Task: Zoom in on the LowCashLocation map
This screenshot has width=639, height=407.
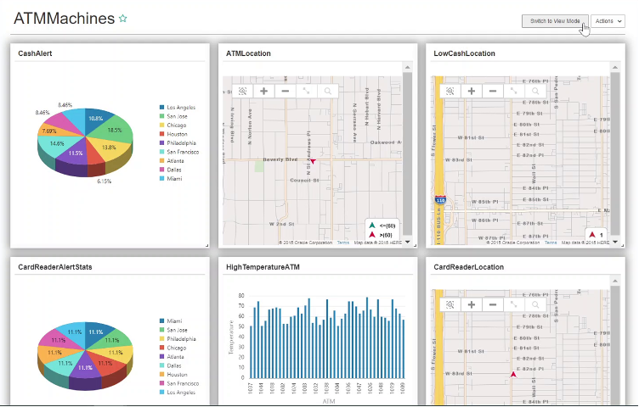Action: point(471,91)
